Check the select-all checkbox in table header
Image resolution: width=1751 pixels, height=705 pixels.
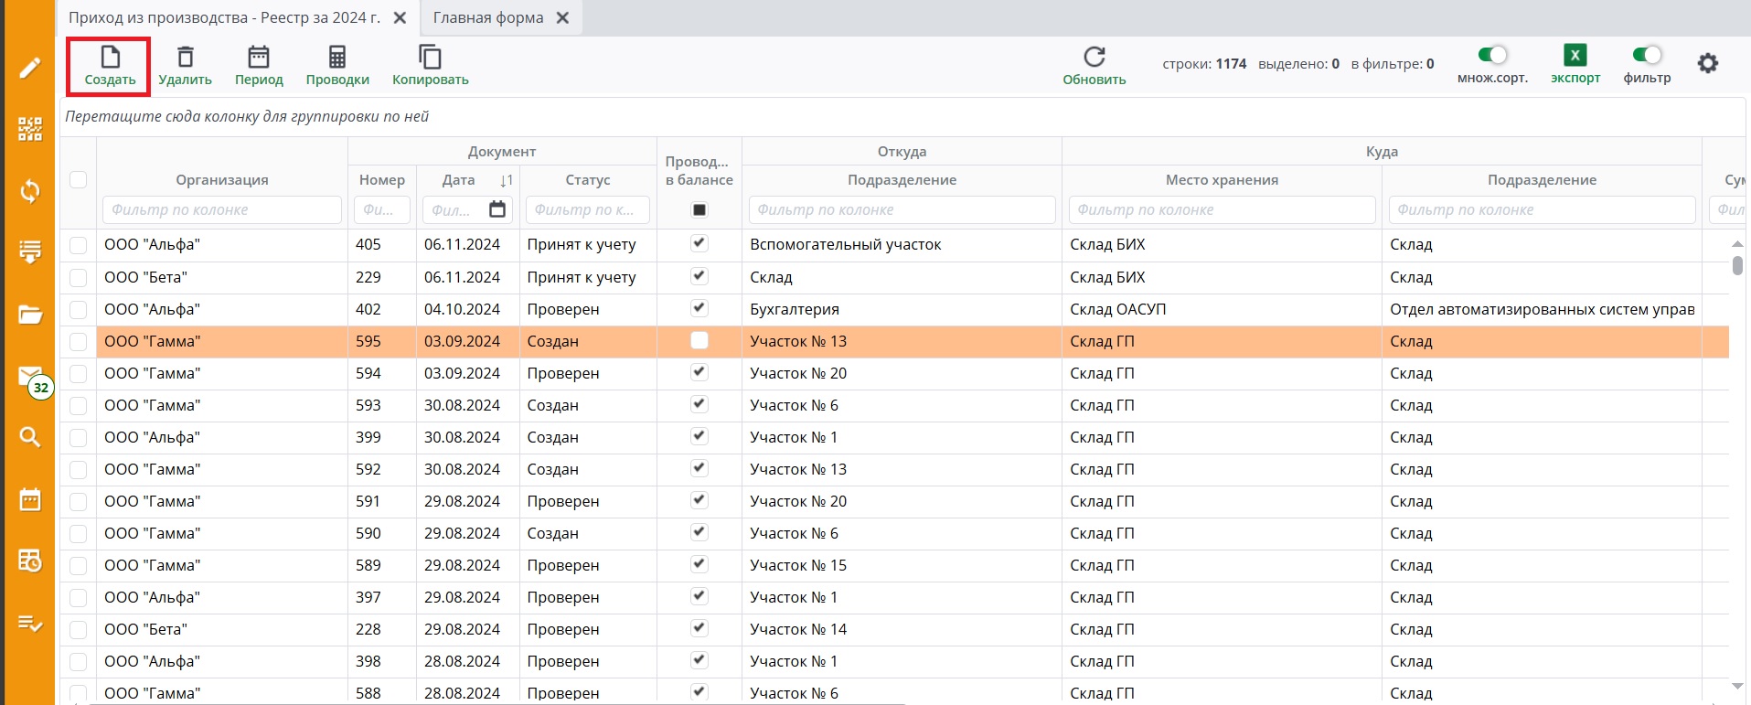click(x=79, y=180)
